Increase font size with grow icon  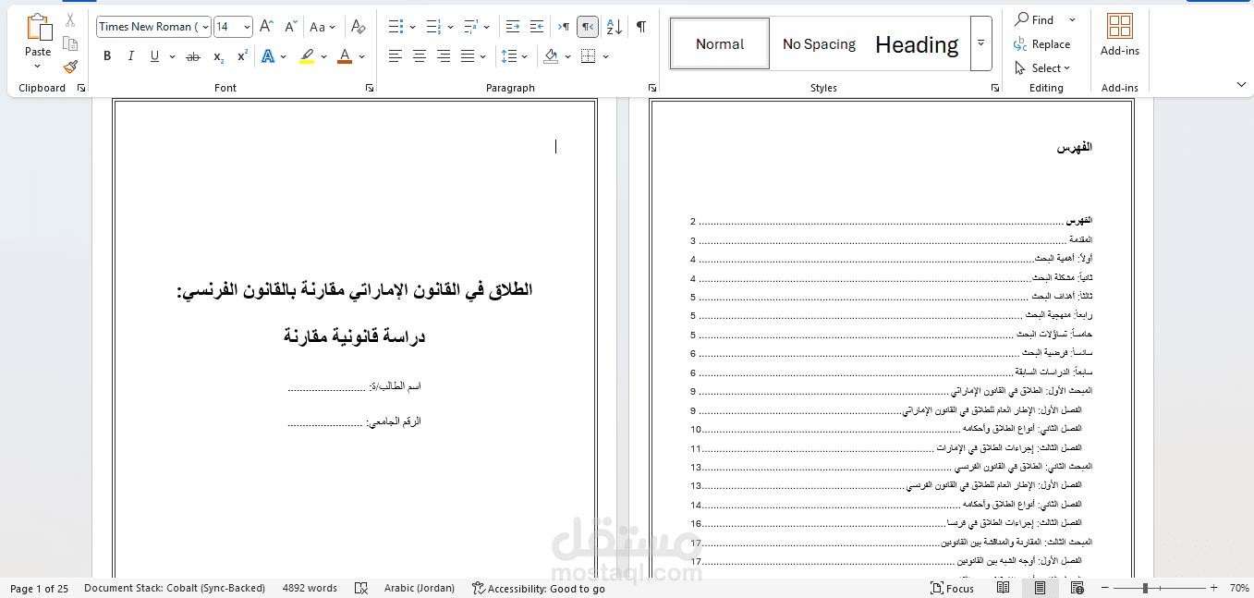pos(266,27)
